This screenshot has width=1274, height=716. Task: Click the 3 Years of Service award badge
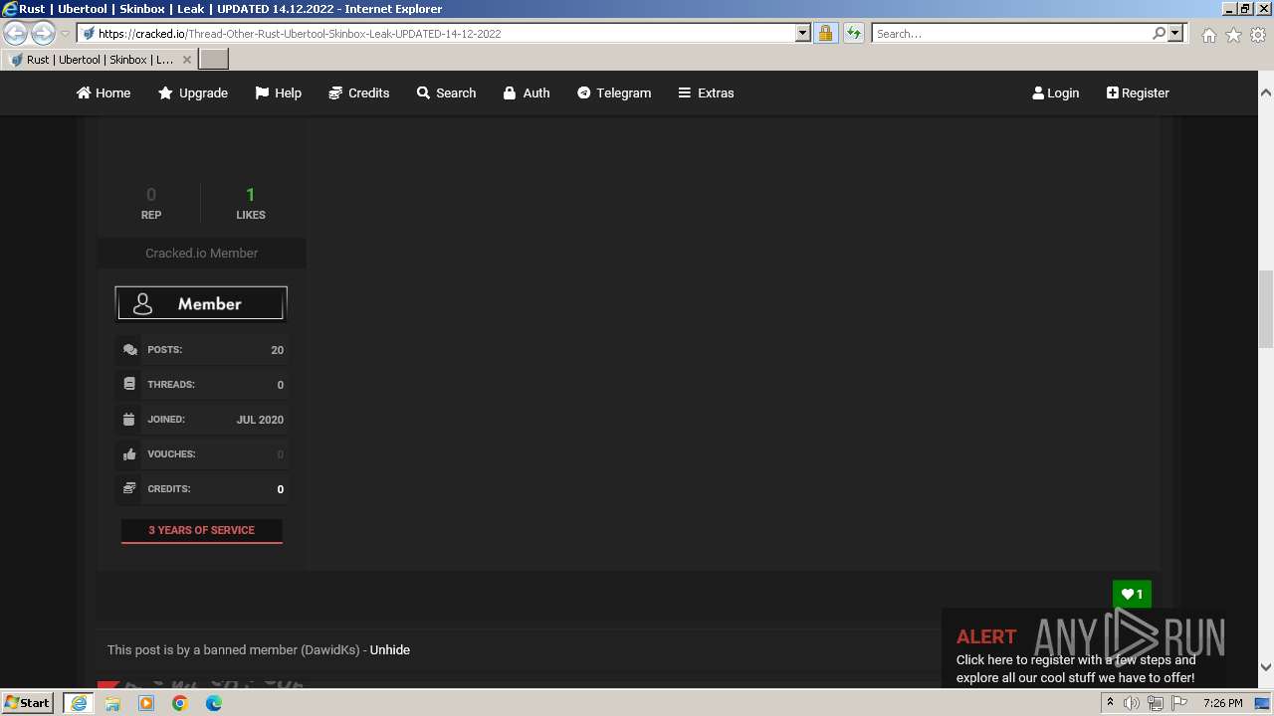pos(201,531)
